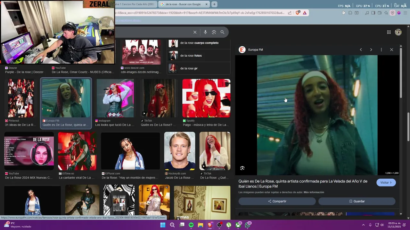Toggle the browser sidebar panel
This screenshot has height=230, width=410.
373,13
